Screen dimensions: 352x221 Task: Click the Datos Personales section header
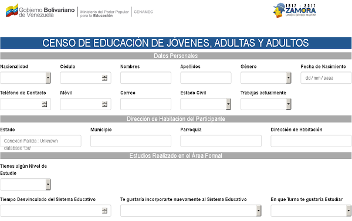(x=176, y=56)
